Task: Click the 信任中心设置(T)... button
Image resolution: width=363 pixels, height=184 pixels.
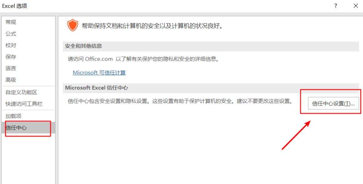Action: click(333, 103)
